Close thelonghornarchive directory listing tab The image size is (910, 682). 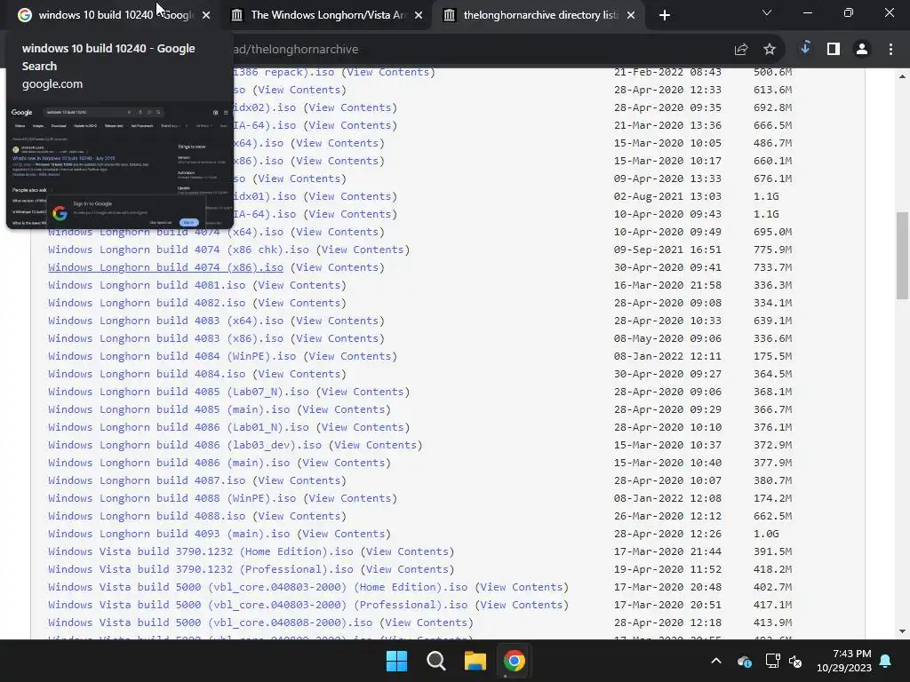(631, 15)
